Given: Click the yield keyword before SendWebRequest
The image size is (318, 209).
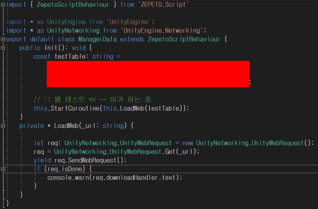Looking at the screenshot, I should coord(42,160).
